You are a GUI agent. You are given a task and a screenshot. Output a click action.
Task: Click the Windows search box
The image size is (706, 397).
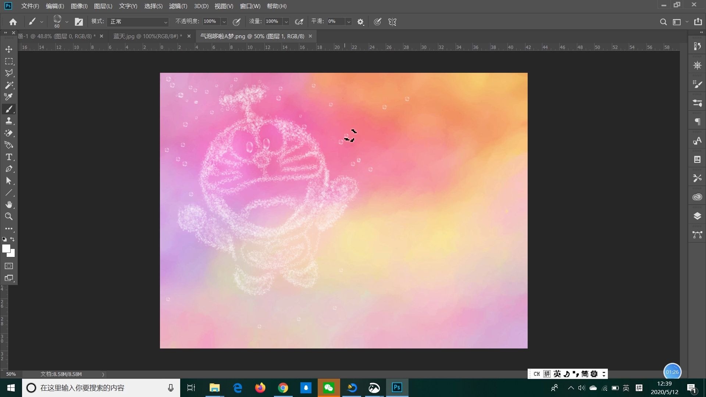(99, 388)
